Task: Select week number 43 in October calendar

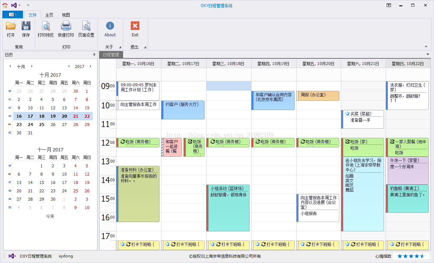Action: (9, 116)
